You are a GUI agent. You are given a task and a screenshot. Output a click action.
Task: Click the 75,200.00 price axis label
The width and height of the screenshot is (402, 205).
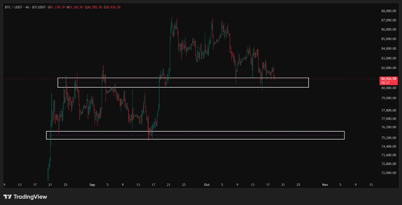tap(389, 138)
